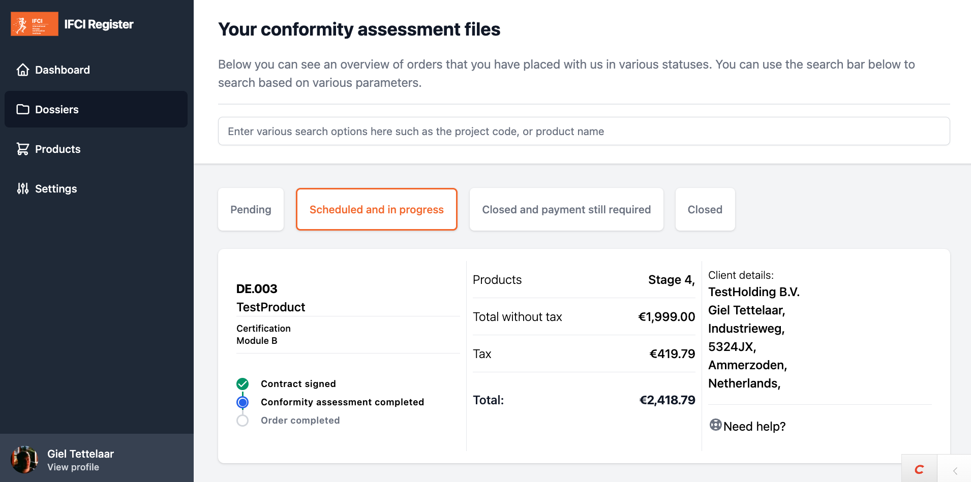The width and height of the screenshot is (971, 482).
Task: Click the IFCI orange logo
Action: [35, 24]
